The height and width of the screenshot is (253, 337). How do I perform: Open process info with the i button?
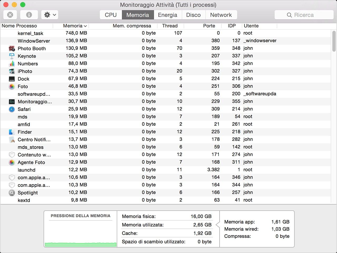tap(29, 15)
